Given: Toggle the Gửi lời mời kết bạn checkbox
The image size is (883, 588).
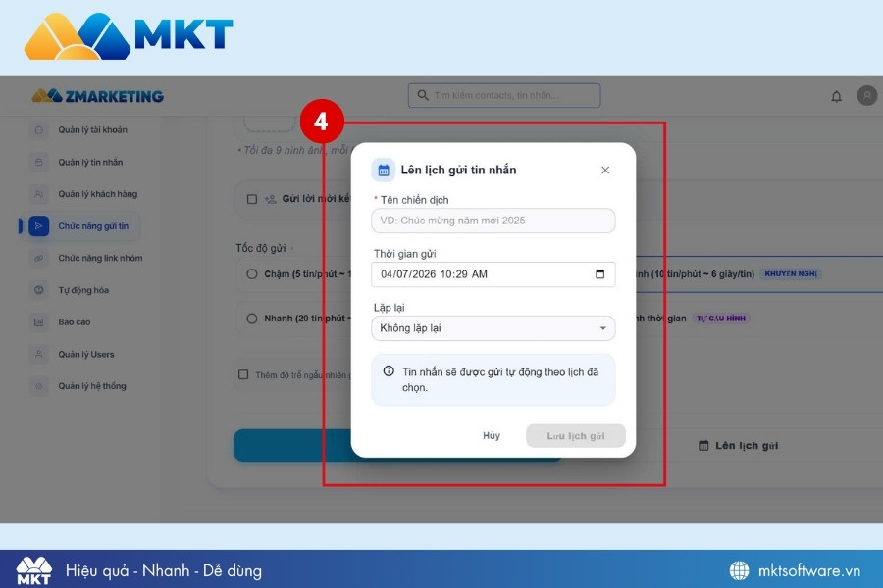Looking at the screenshot, I should (252, 199).
